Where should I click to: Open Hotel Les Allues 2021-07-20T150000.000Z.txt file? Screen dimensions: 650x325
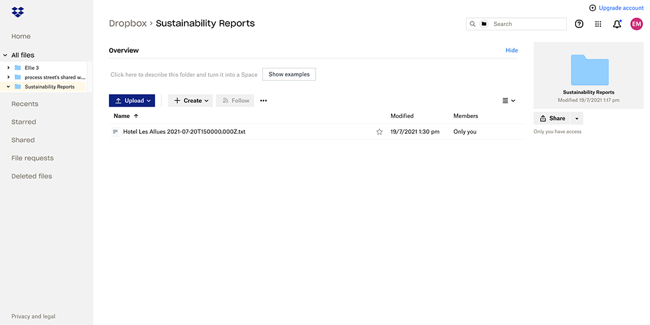[x=184, y=132]
